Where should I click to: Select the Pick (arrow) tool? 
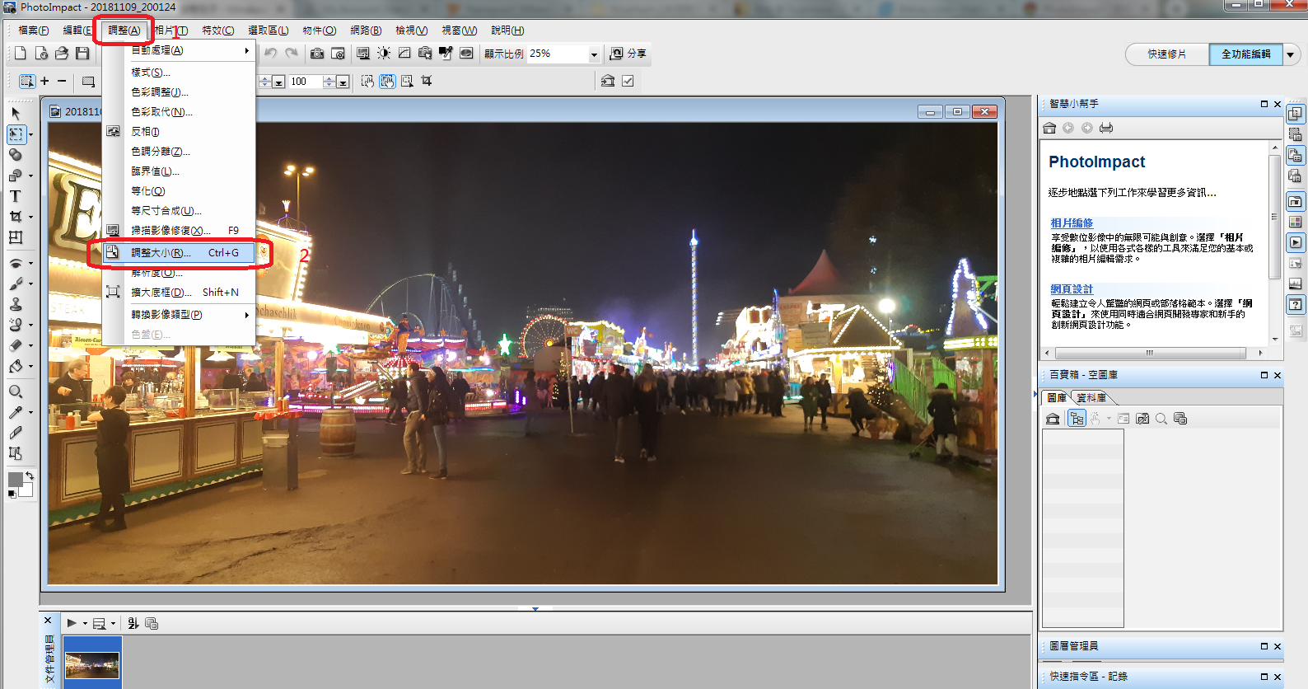[x=16, y=113]
